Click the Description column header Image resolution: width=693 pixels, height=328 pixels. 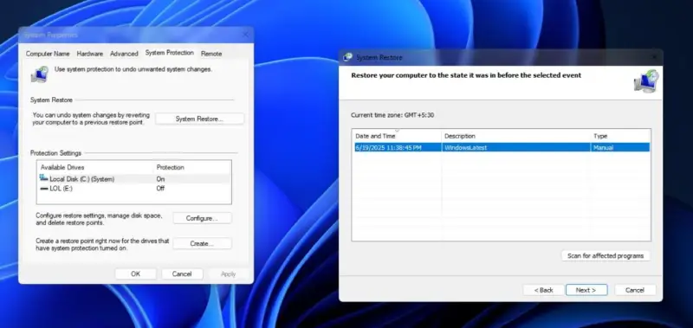click(515, 136)
